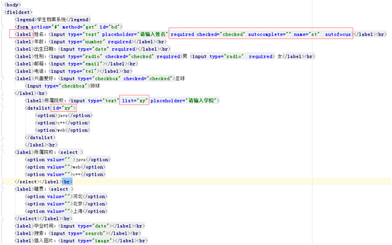Screen dimensions: 392x245
Task: Click the 毕业时间 label text
Action: pyautogui.click(x=43, y=226)
